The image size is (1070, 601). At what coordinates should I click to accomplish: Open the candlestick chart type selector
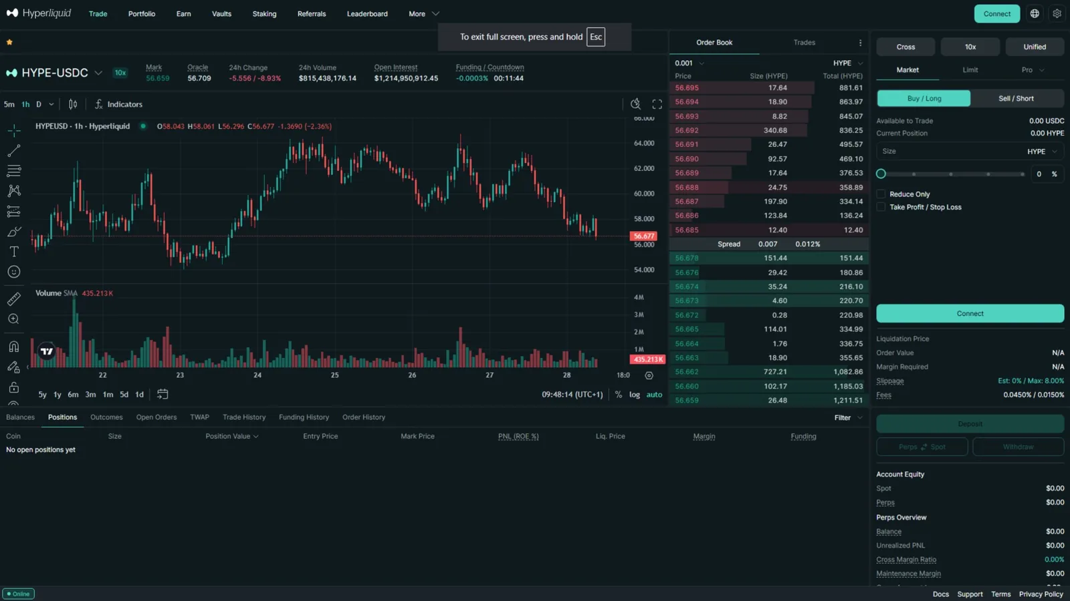coord(73,104)
